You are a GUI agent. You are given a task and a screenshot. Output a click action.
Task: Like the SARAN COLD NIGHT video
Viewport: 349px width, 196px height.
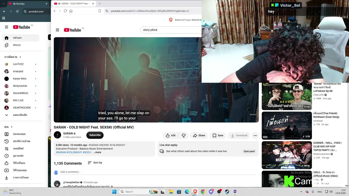pos(171,135)
